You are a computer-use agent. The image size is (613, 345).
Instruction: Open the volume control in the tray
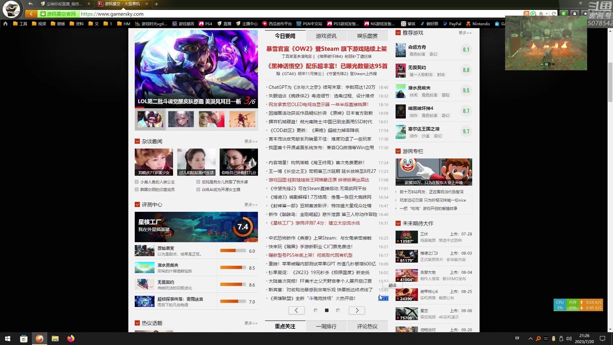[569, 339]
